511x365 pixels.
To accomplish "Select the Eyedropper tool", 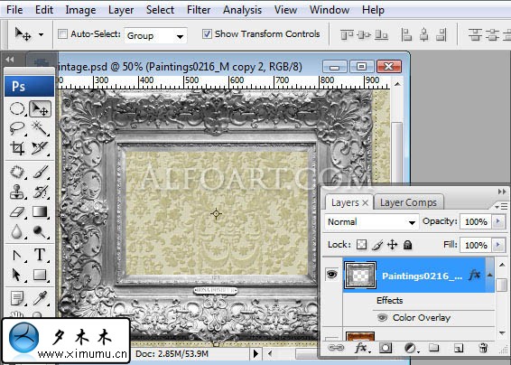I will coord(40,298).
